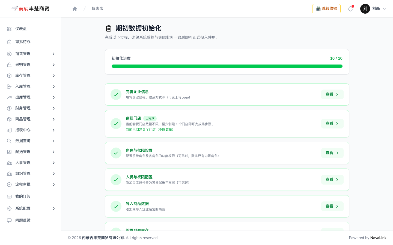Image resolution: width=393 pixels, height=245 pixels.
Task: Click the 流程审批 check circle icon
Action: 9,185
